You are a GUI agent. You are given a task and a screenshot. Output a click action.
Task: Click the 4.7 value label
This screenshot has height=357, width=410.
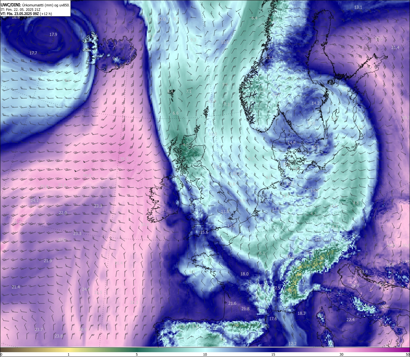click(x=313, y=214)
